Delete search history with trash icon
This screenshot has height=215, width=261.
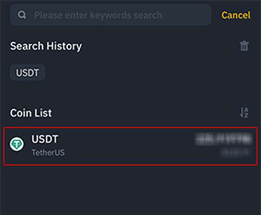(x=244, y=46)
